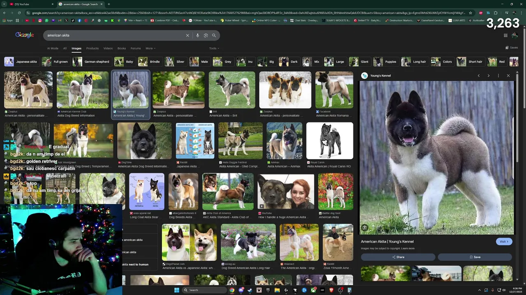Open Lens icon on preview image
526x295 pixels.
pos(365,228)
